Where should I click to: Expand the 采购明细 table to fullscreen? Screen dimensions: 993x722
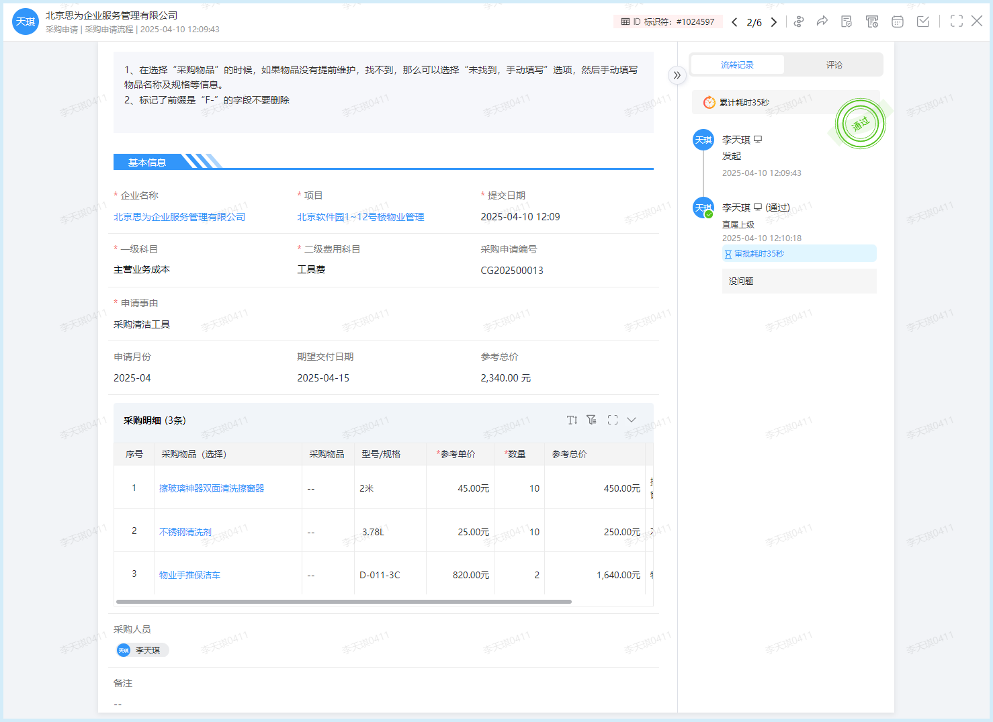point(612,420)
